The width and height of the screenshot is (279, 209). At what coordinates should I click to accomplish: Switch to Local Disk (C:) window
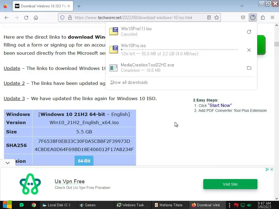tap(58, 205)
